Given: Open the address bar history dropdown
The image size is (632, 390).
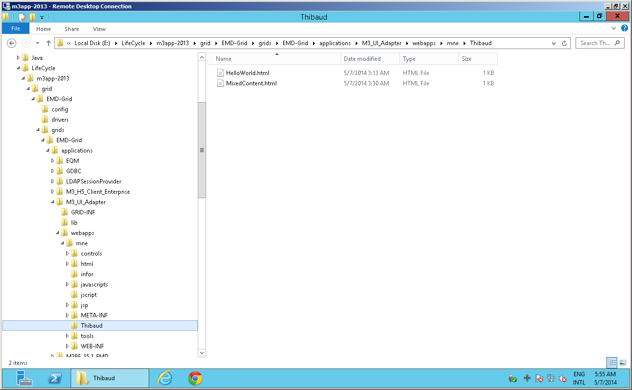Looking at the screenshot, I should coord(554,43).
